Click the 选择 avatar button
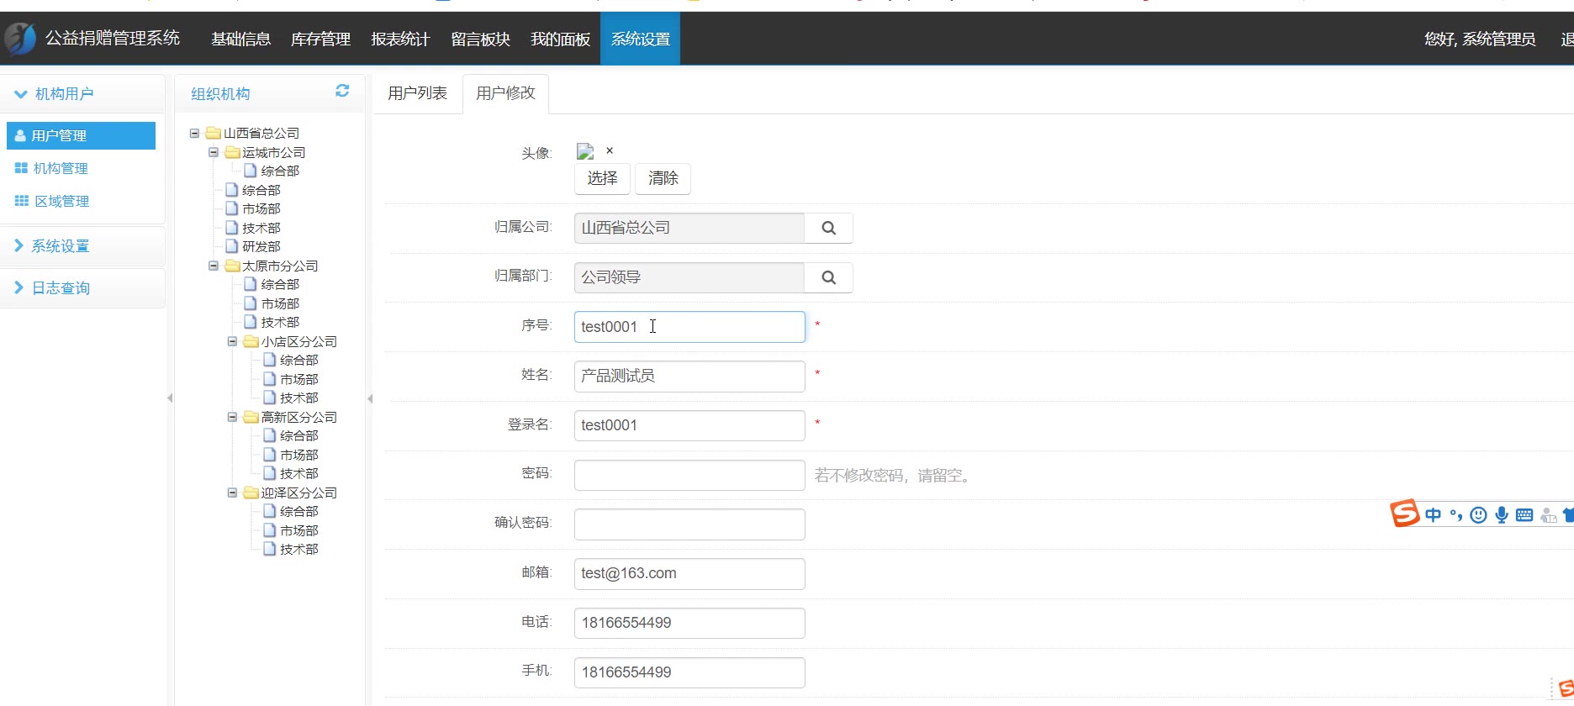Viewport: 1574px width, 706px height. (602, 178)
